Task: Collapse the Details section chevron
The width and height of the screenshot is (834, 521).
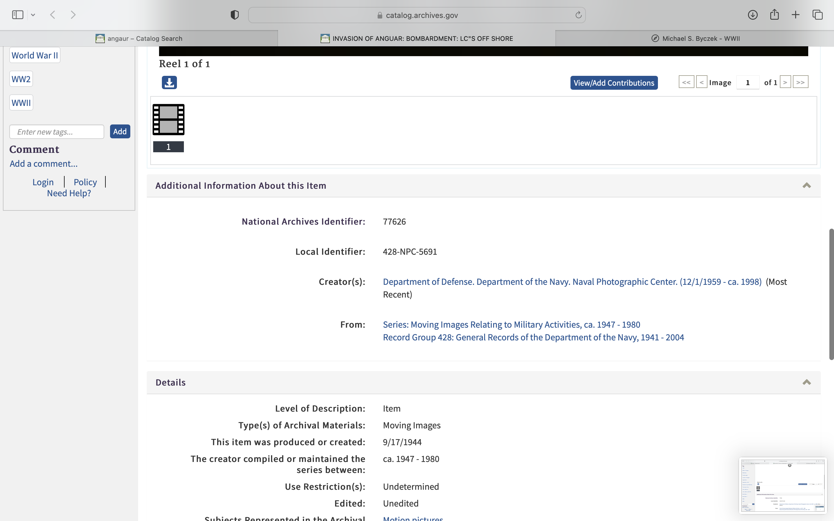Action: click(806, 382)
